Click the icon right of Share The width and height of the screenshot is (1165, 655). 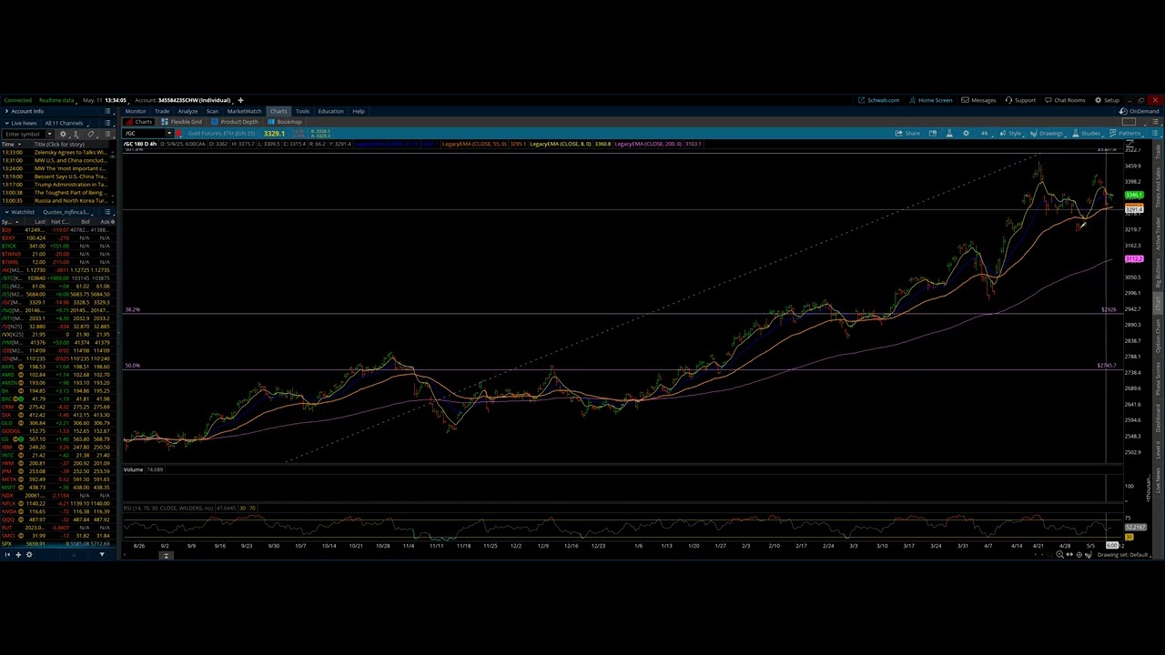pos(932,134)
